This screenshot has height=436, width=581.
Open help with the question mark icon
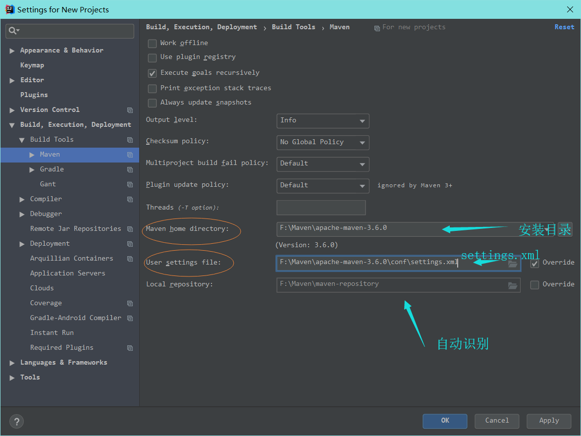coord(16,421)
